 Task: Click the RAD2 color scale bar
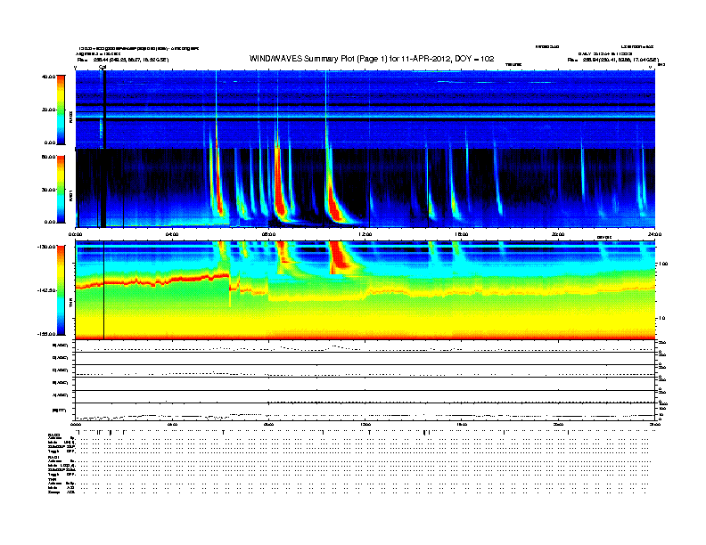pos(61,110)
